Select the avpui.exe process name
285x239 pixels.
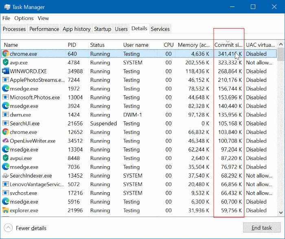click(x=21, y=158)
